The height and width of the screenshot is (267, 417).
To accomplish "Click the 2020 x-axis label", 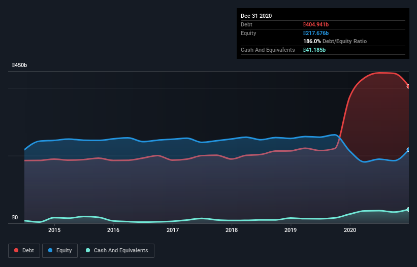I will pos(350,230).
